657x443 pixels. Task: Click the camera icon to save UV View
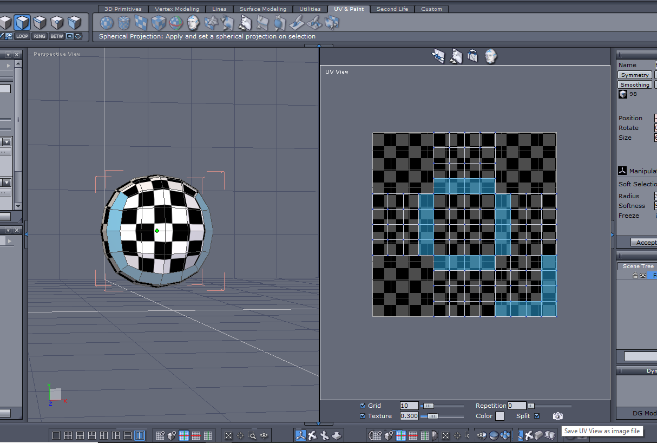pos(557,416)
